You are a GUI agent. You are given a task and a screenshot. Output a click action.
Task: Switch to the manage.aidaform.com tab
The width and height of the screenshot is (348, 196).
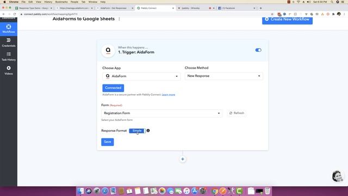[x=74, y=8]
